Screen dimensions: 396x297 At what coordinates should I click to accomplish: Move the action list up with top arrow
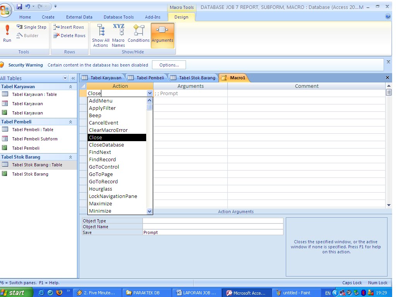click(x=150, y=100)
